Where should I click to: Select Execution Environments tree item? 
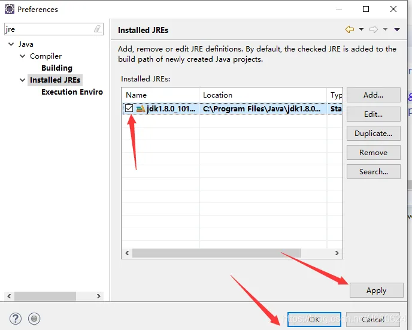point(72,92)
